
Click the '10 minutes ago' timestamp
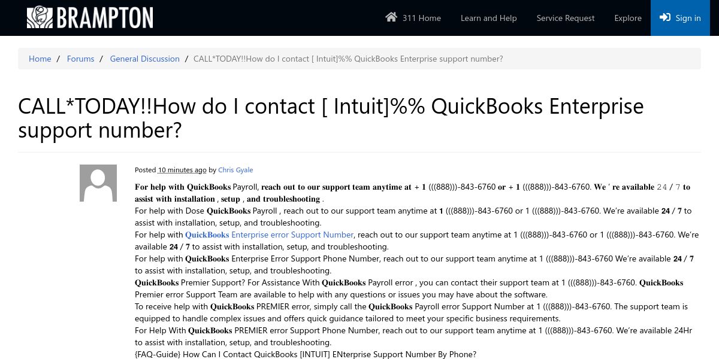pos(182,170)
